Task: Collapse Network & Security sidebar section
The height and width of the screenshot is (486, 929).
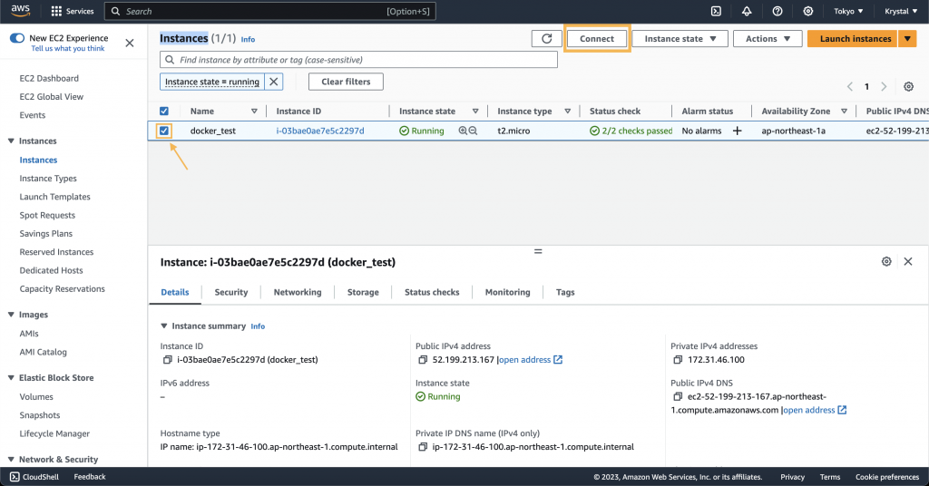Action: 11,460
